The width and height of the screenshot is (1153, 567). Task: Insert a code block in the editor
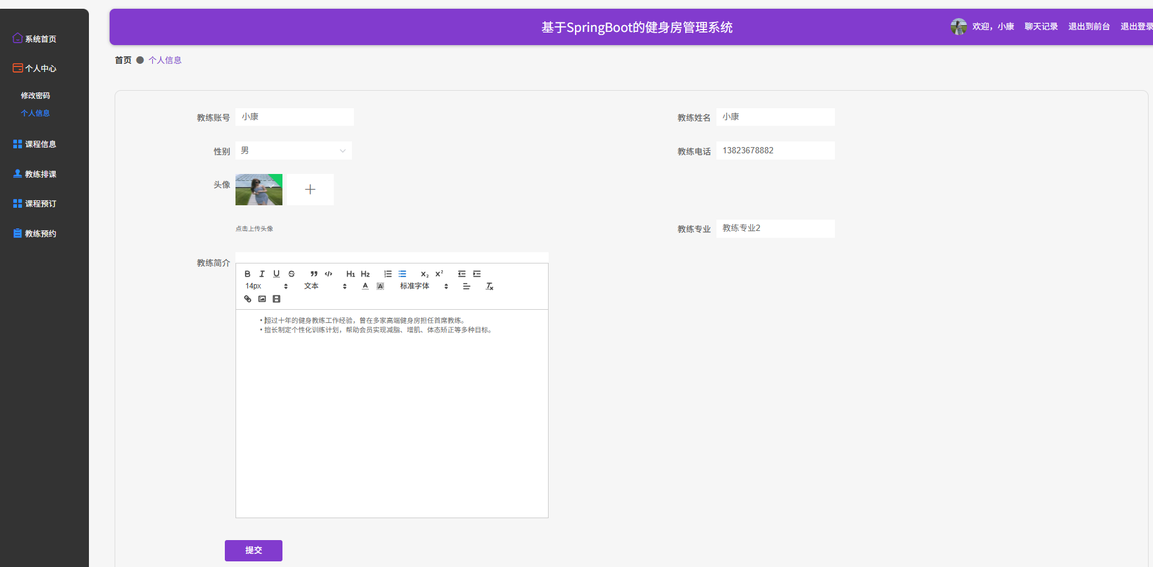(x=328, y=274)
